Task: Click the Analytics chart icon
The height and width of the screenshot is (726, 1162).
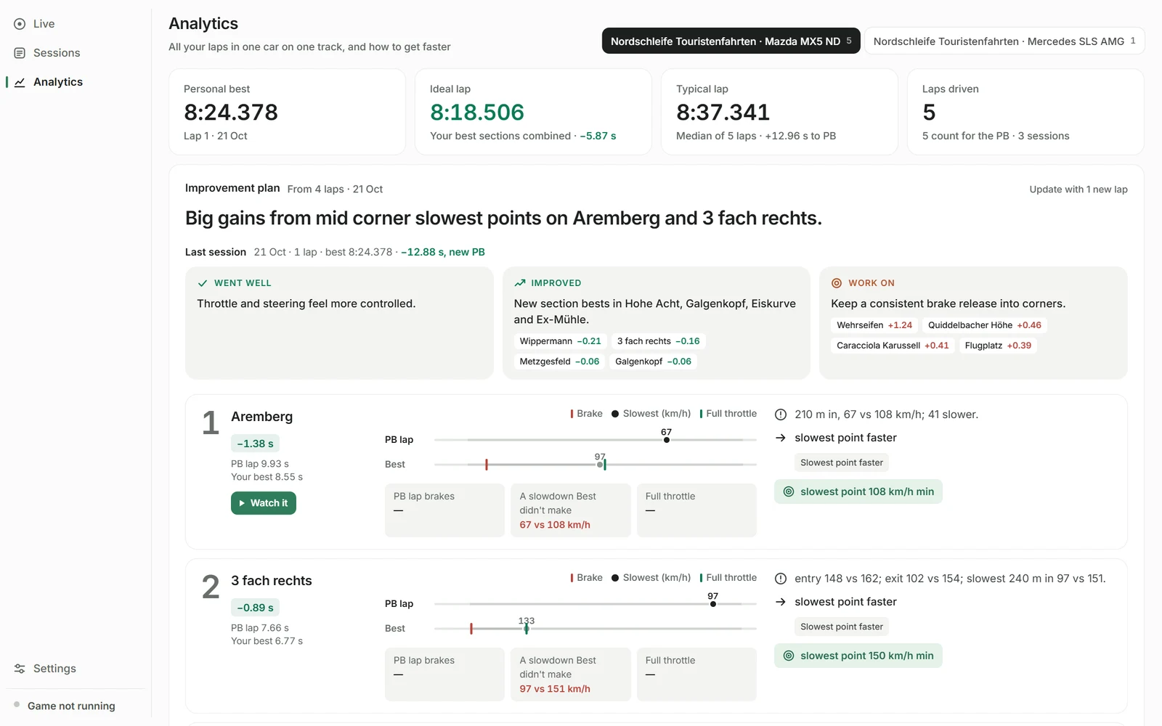Action: pyautogui.click(x=20, y=82)
